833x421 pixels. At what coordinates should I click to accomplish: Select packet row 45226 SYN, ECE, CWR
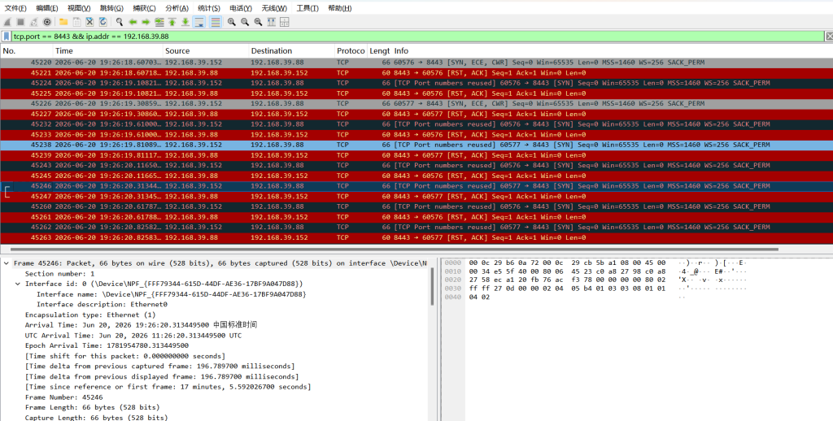click(416, 103)
